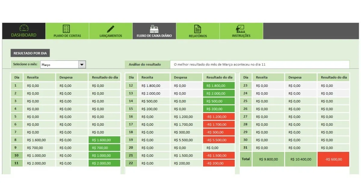Click the green result cell for day 8
The height and width of the screenshot is (196, 361).
point(104,140)
